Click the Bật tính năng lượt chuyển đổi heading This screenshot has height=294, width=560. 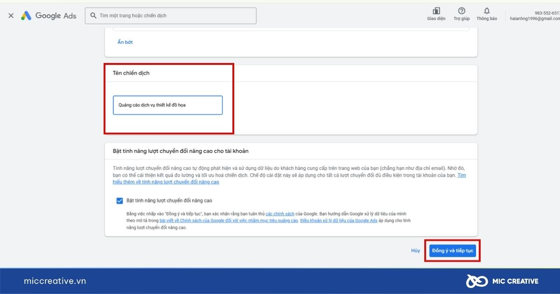tap(181, 151)
